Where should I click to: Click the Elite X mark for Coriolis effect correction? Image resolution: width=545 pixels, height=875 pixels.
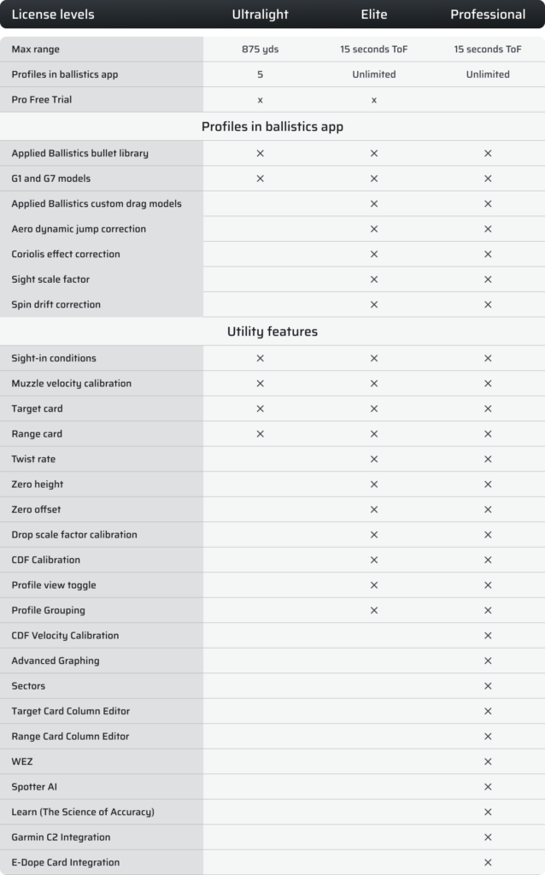coord(374,254)
